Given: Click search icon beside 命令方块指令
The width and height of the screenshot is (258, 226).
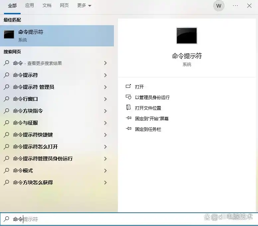Looking at the screenshot, I should [6, 111].
